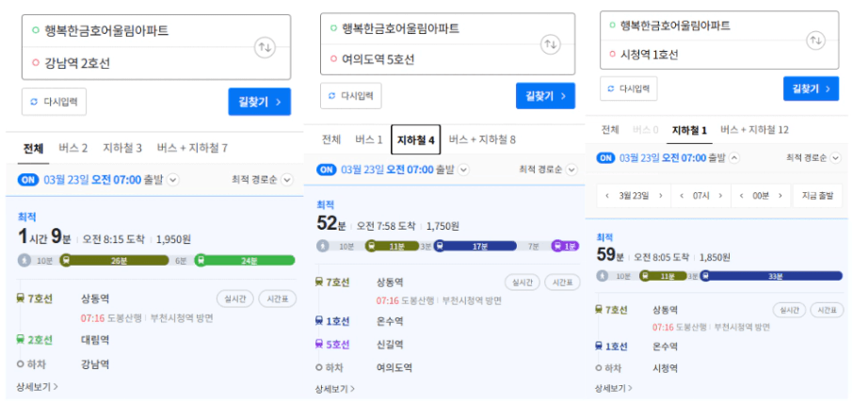This screenshot has height=404, width=853.
Task: Open 최적 경로순 sort dropdown in 여의도역 panel
Action: pyautogui.click(x=548, y=170)
